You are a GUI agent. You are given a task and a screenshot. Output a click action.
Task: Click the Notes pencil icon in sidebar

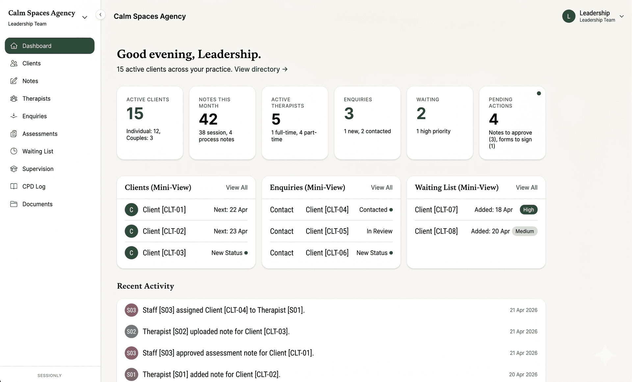click(x=14, y=81)
